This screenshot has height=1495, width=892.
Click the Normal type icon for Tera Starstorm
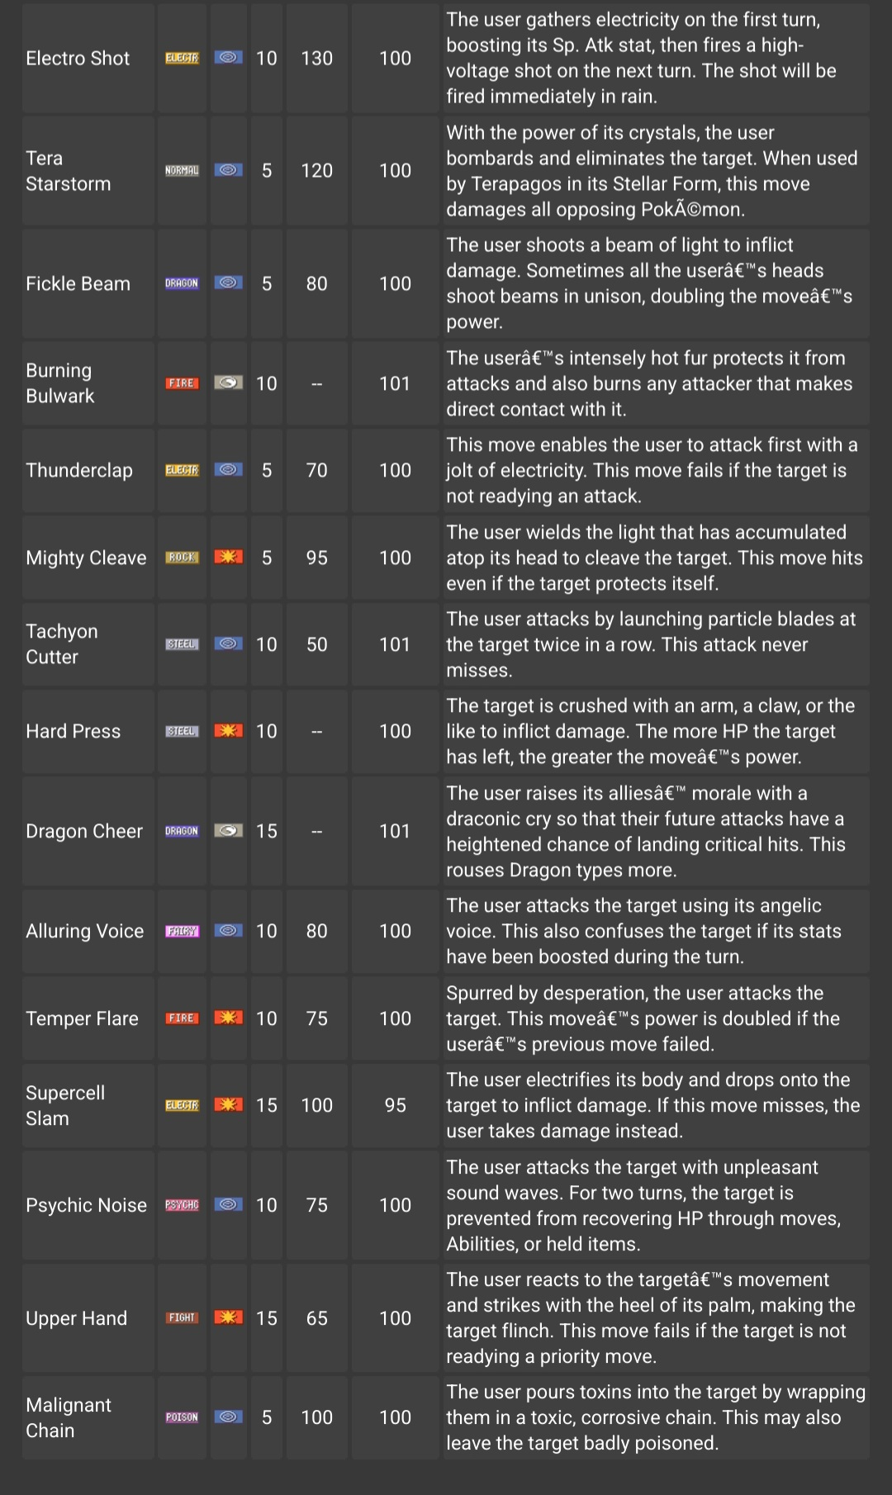[x=182, y=170]
